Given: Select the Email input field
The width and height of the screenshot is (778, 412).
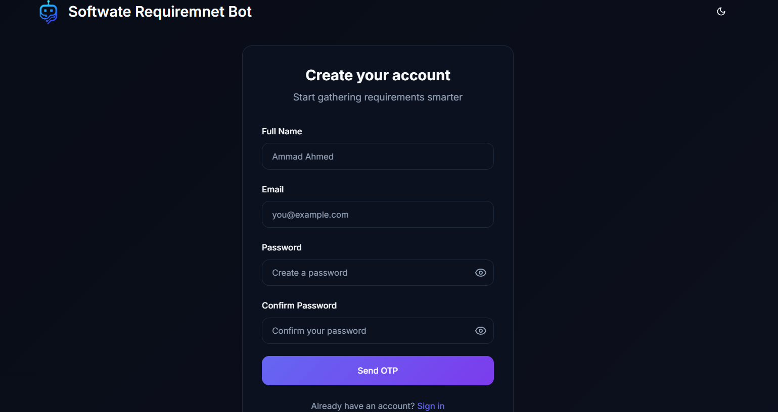Looking at the screenshot, I should point(378,214).
